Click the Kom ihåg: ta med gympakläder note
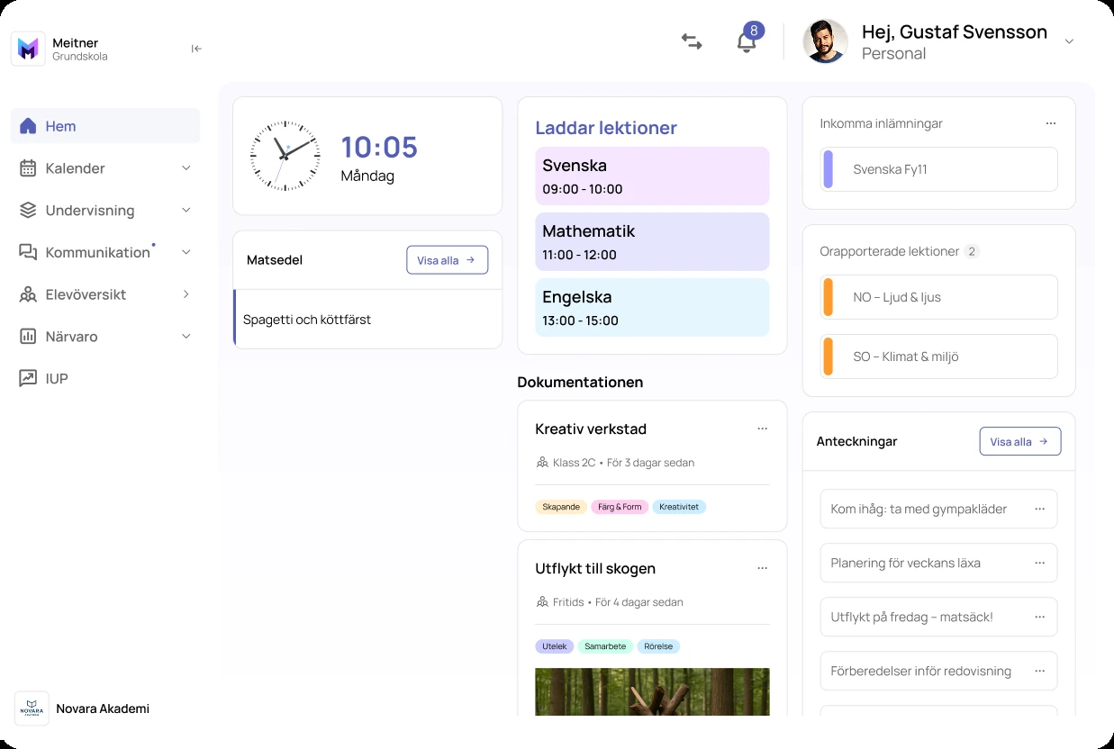The image size is (1114, 749). [x=938, y=509]
